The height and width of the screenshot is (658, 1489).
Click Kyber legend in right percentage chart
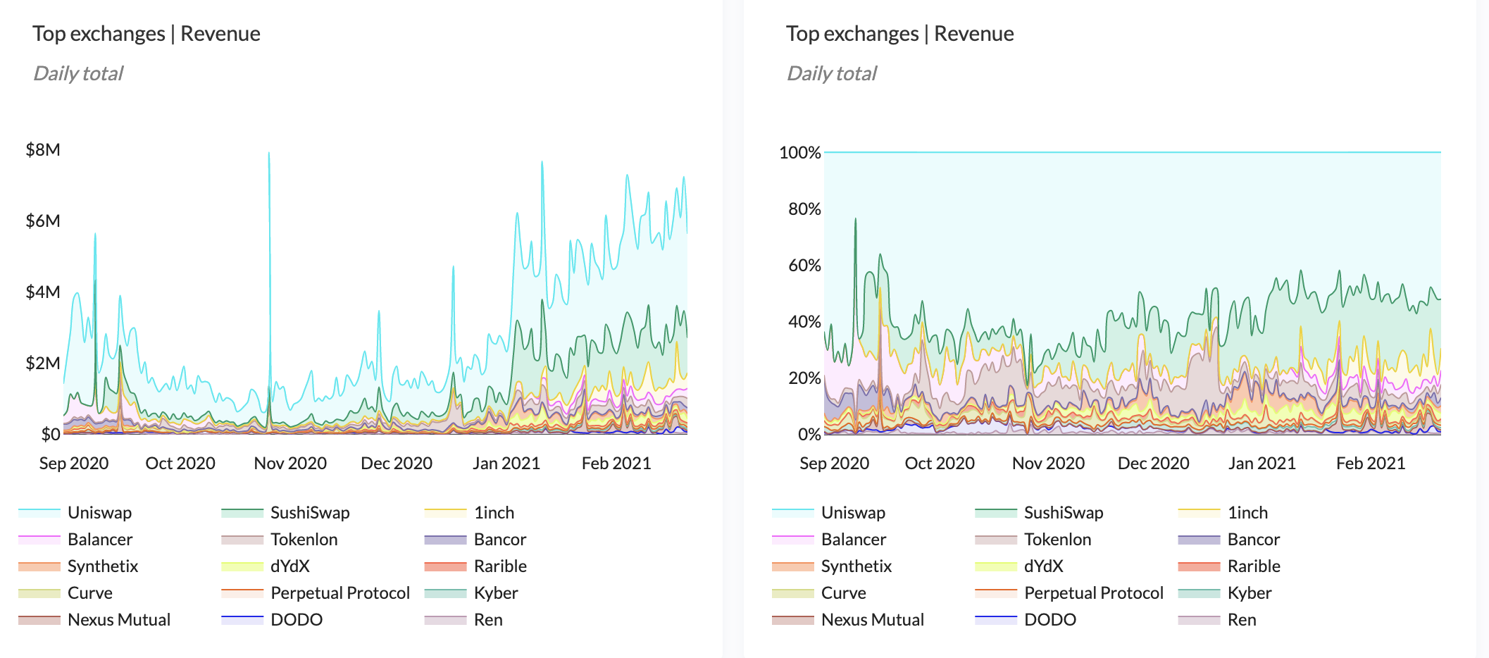[1225, 593]
